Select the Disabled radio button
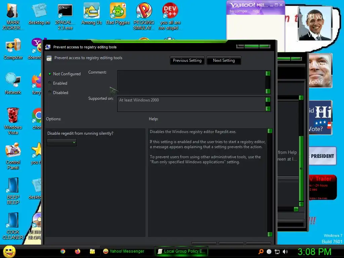 tap(50, 92)
